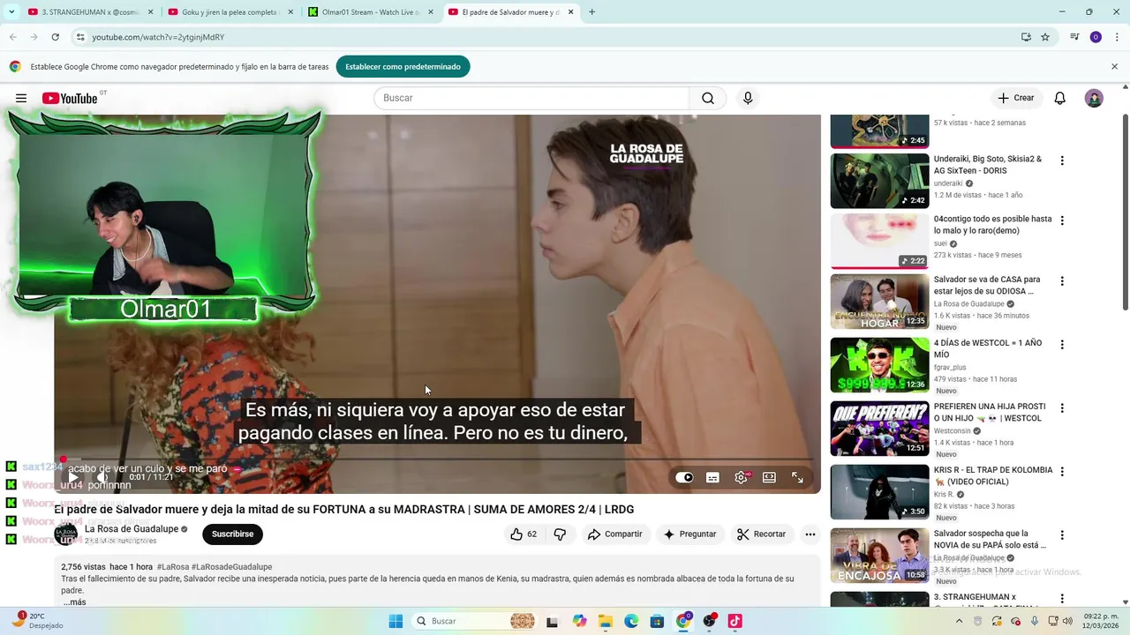This screenshot has height=635, width=1130.
Task: Focus the Windows taskbar Buscar box
Action: (476, 621)
